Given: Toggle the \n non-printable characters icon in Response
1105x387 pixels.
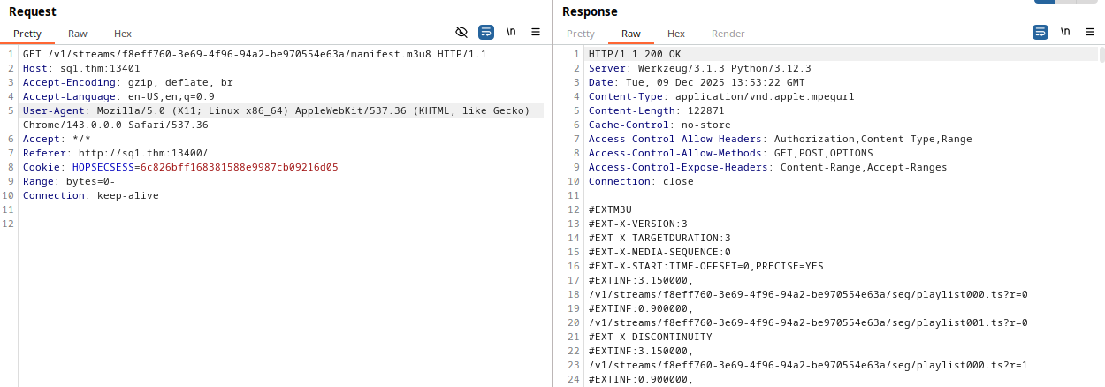Looking at the screenshot, I should pyautogui.click(x=1065, y=32).
